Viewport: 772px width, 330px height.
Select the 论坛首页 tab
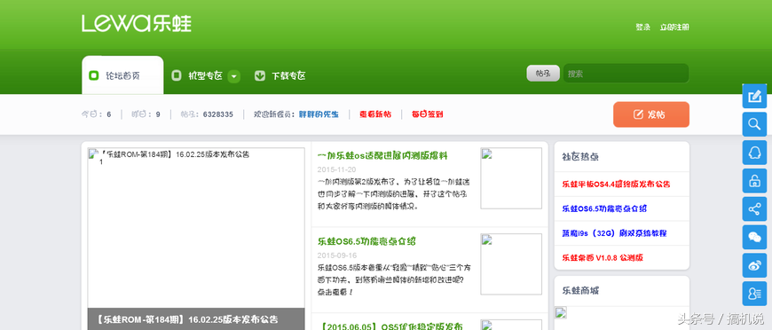(x=122, y=76)
